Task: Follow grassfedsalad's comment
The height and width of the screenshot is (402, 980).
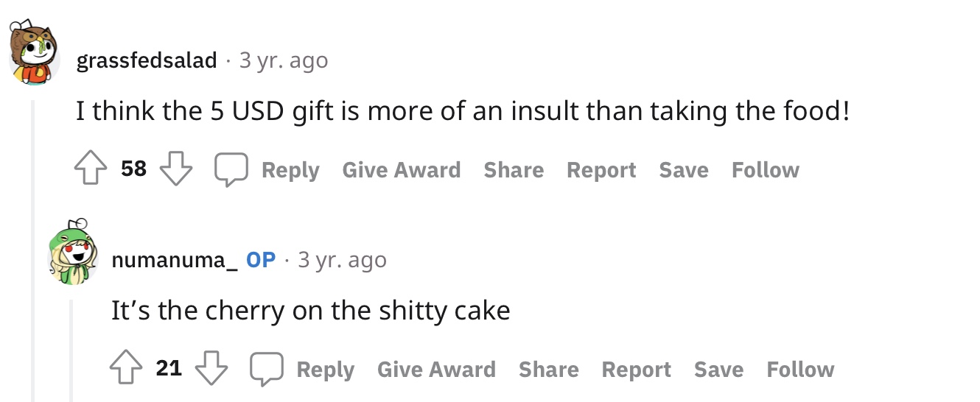Action: tap(766, 170)
